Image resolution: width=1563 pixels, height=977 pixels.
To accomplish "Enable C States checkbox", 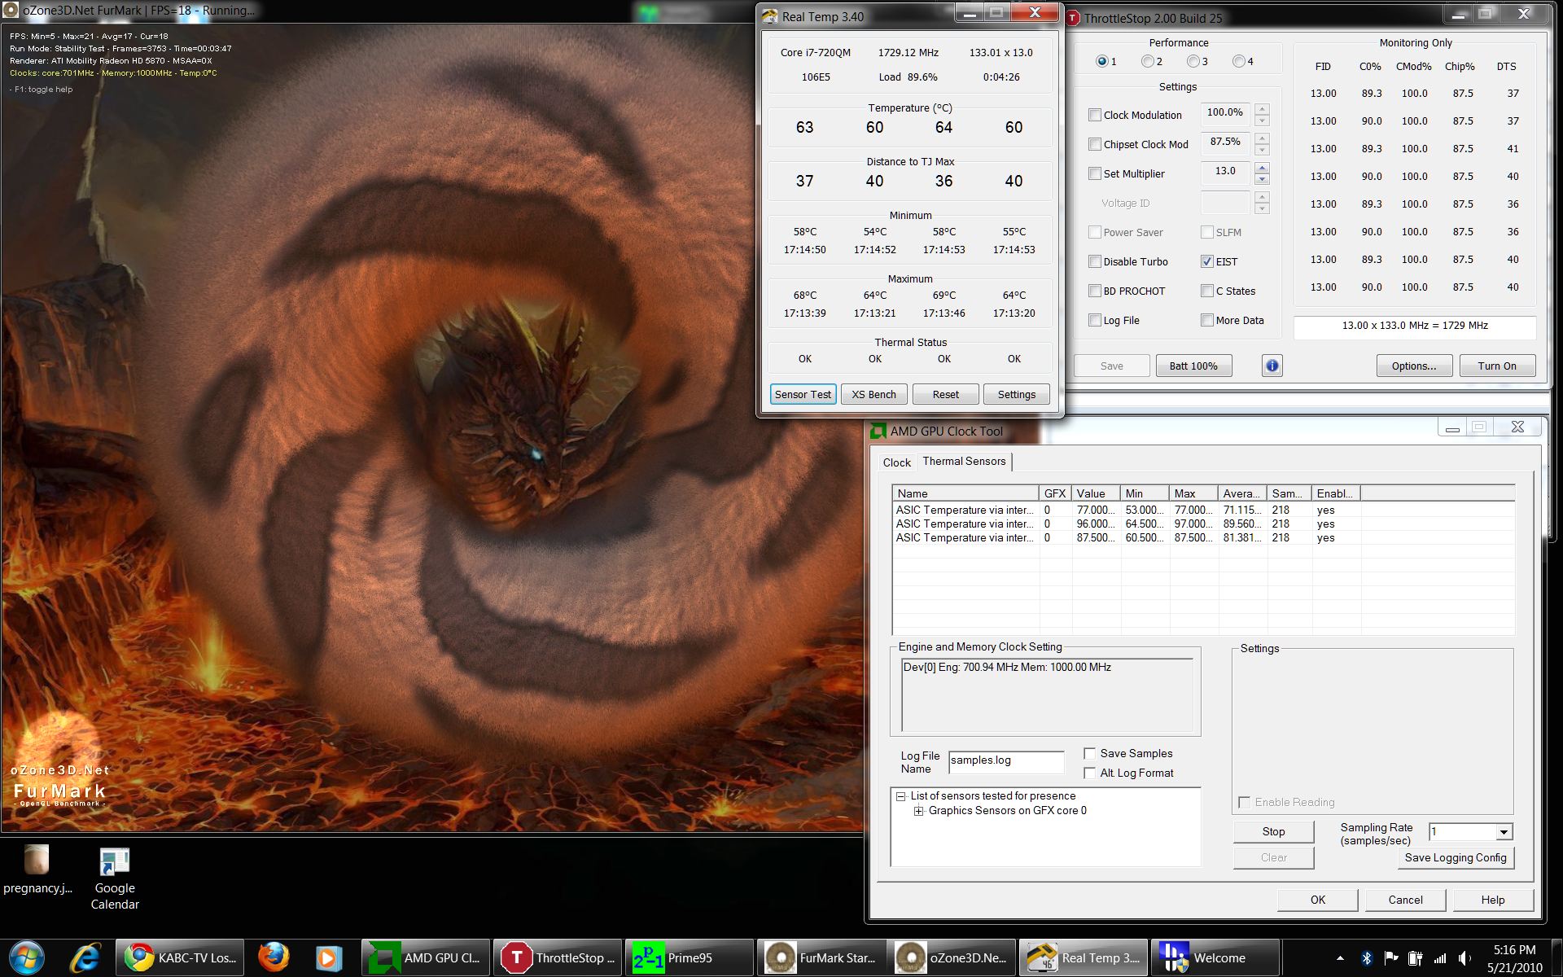I will [x=1207, y=291].
